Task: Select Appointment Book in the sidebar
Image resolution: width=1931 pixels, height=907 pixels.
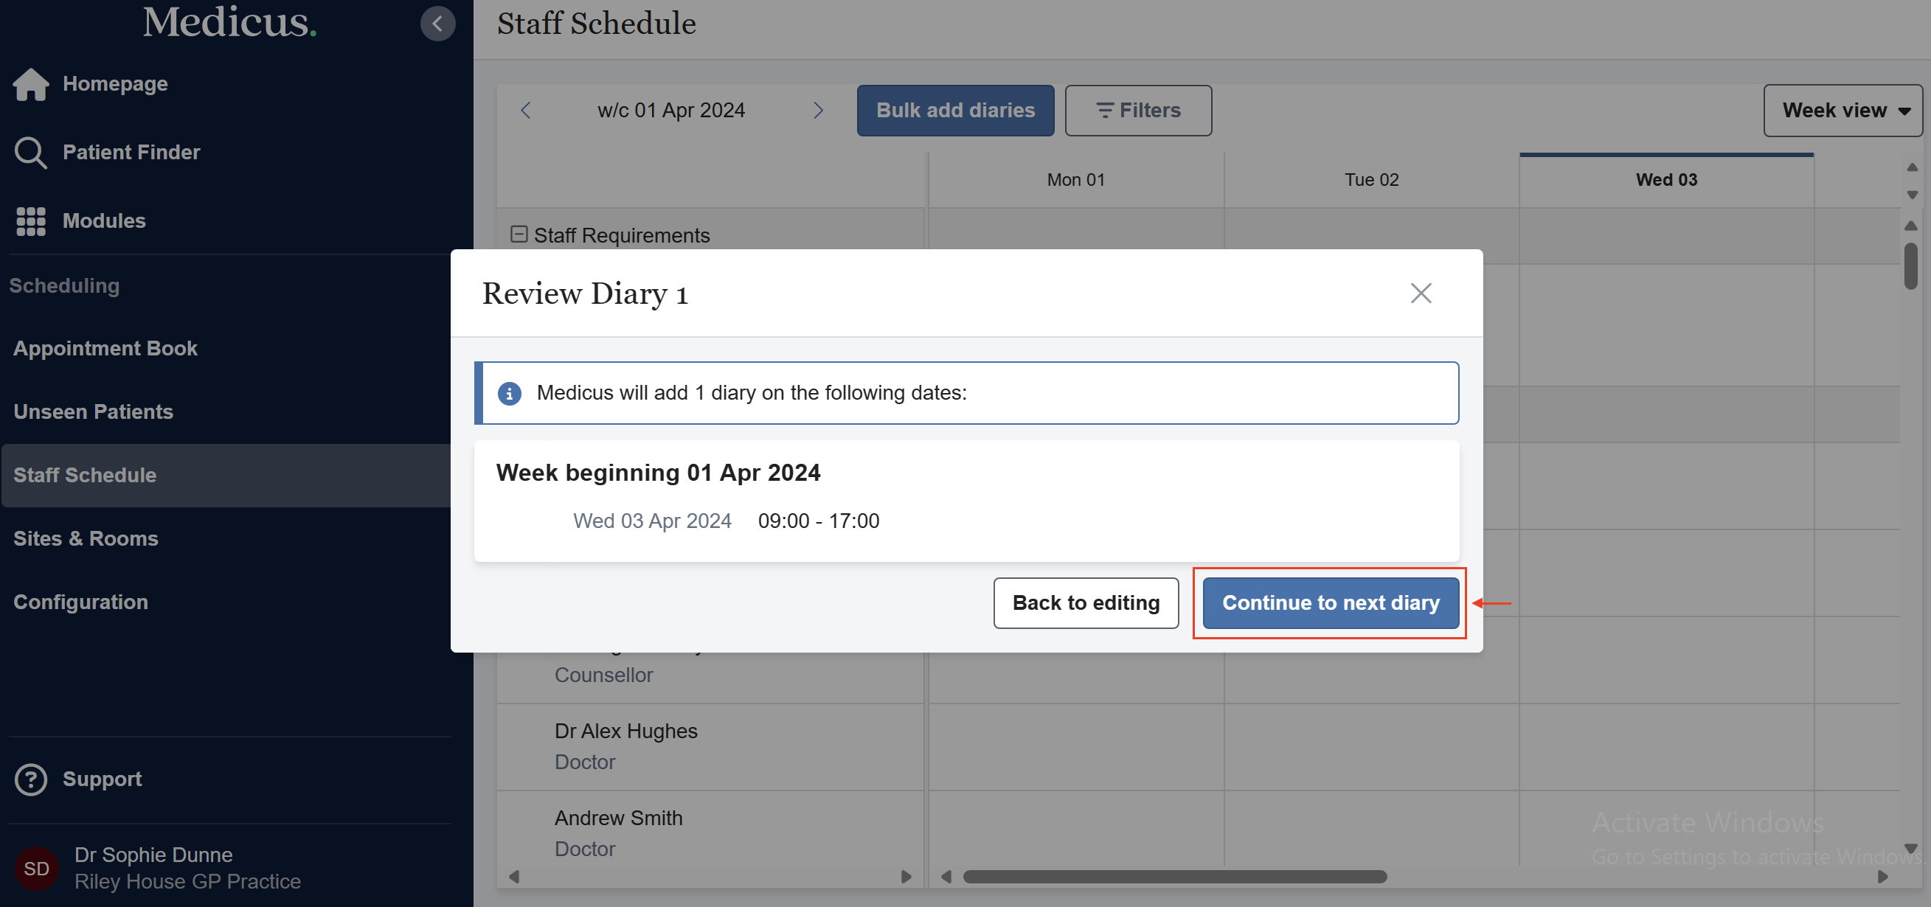Action: point(105,348)
